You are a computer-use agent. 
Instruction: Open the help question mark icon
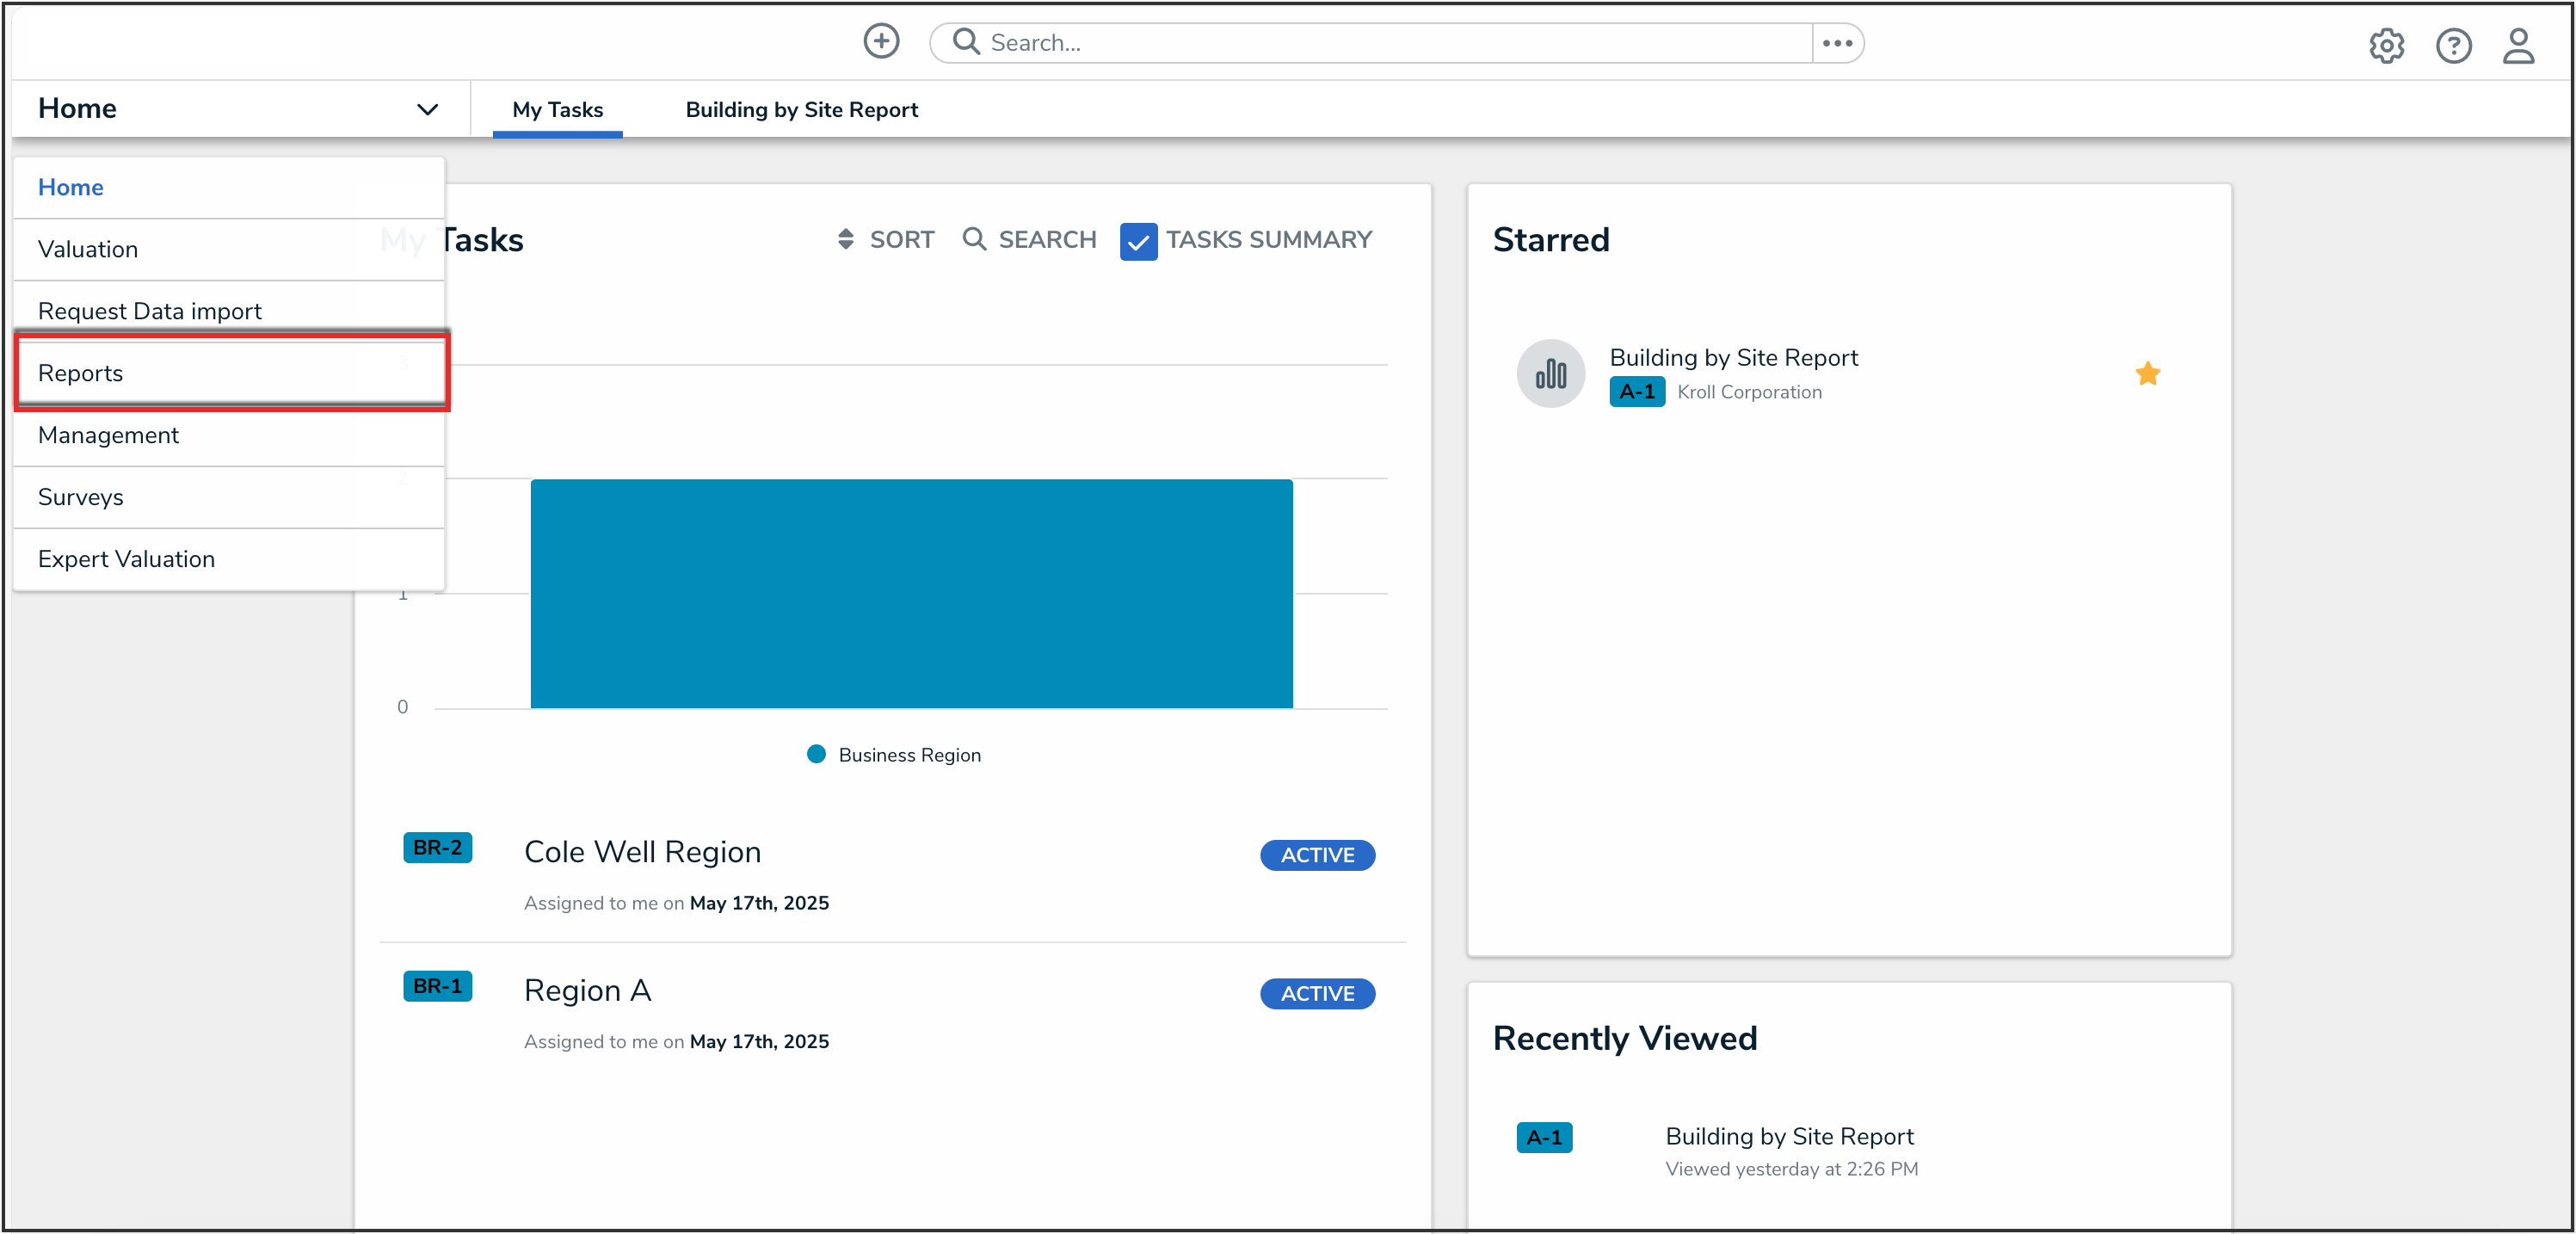(2453, 46)
